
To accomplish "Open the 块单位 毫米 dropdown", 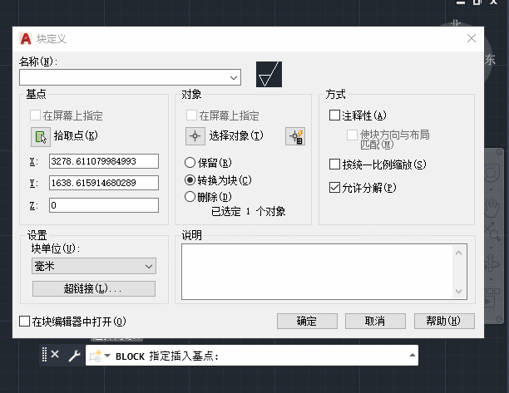I will click(94, 266).
